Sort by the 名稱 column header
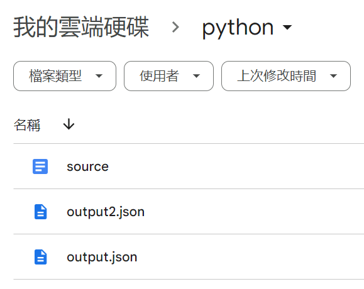Viewport: 364px width, 289px height. click(27, 125)
